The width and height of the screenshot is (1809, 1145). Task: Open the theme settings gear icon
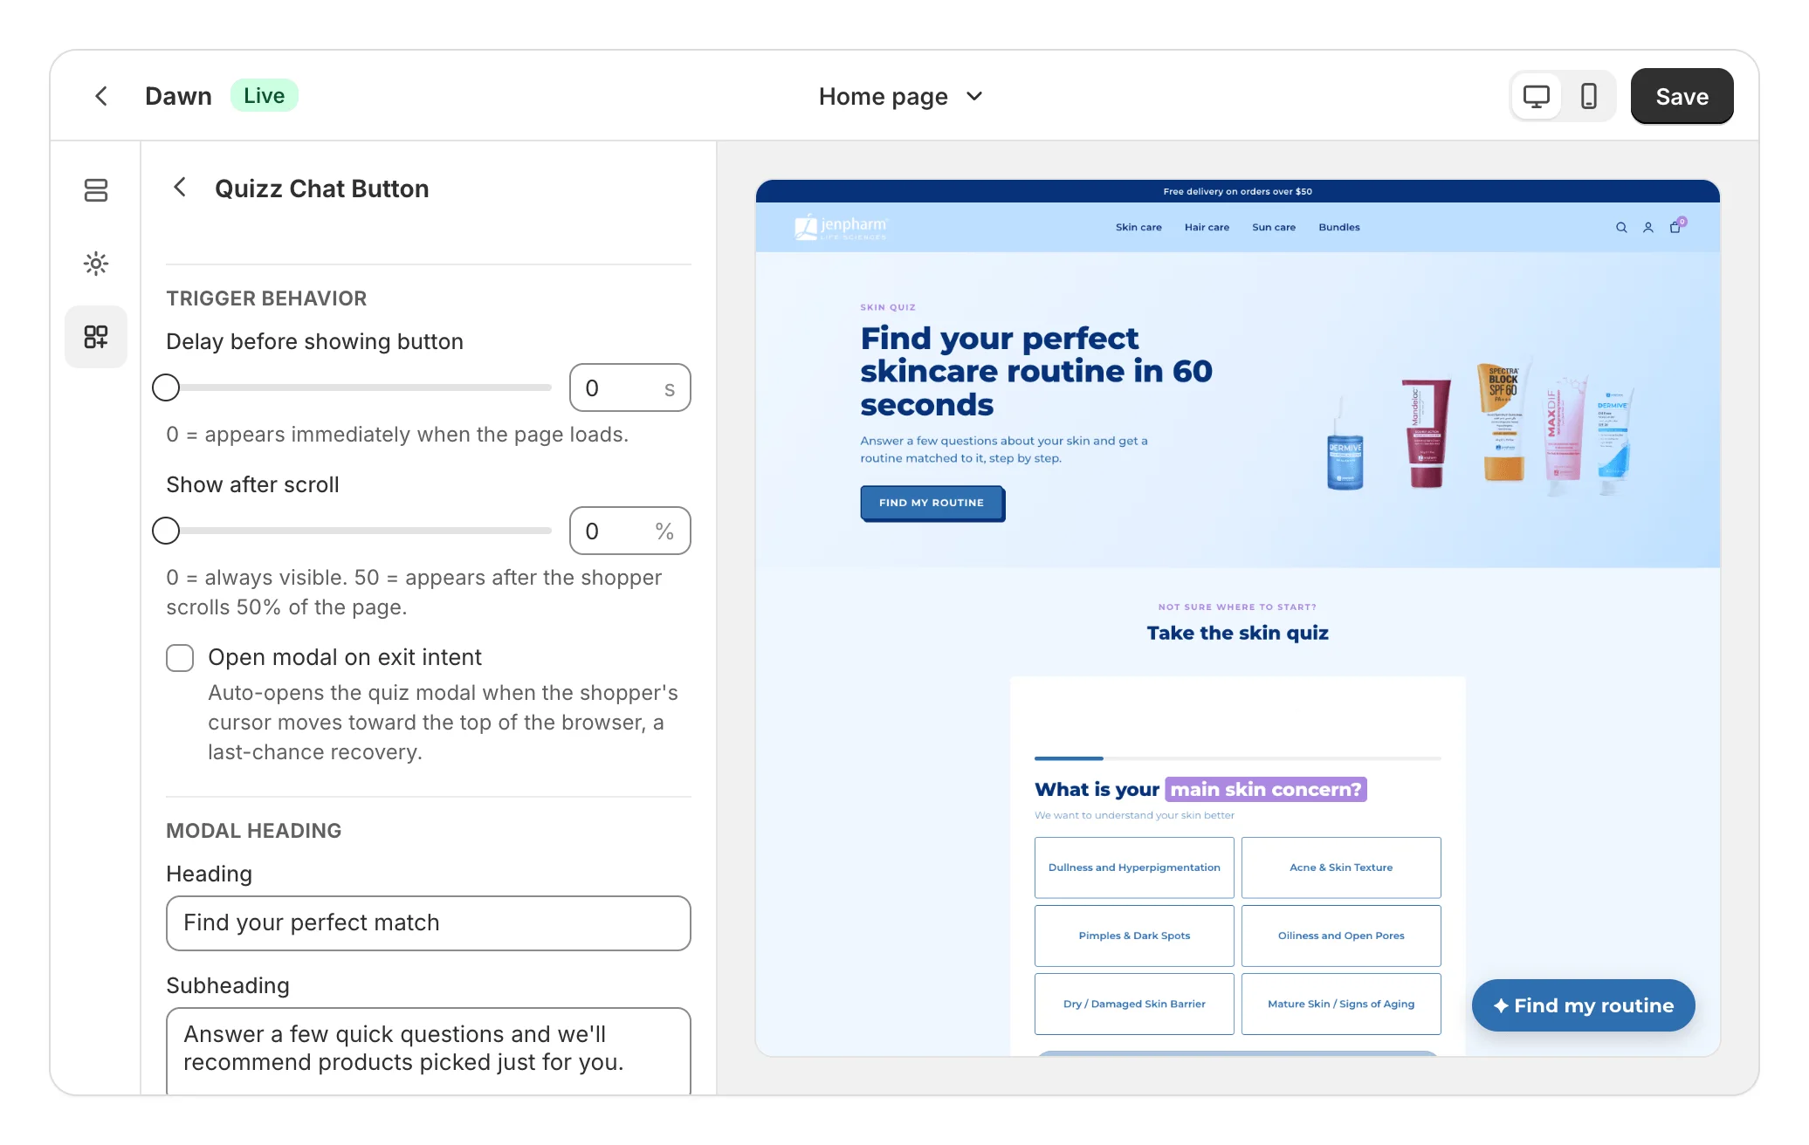(x=96, y=264)
